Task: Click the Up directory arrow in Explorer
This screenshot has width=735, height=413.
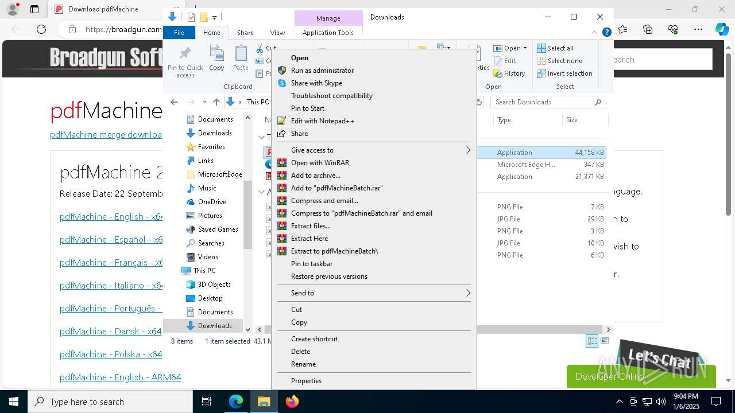Action: (x=216, y=102)
